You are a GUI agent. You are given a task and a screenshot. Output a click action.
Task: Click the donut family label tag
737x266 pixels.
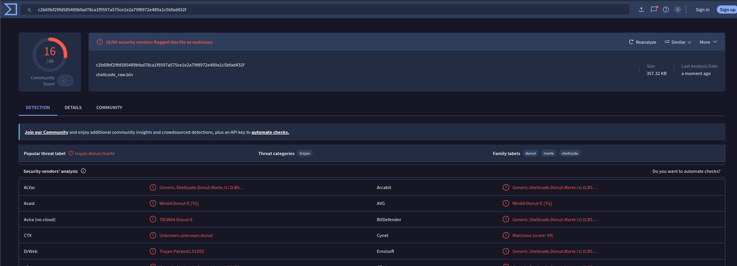531,153
